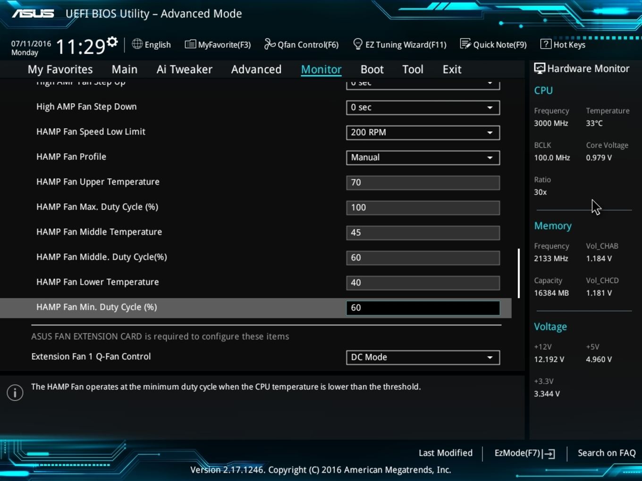Select HAMP Fan Upper Temperature label
Image resolution: width=642 pixels, height=481 pixels.
tap(98, 182)
